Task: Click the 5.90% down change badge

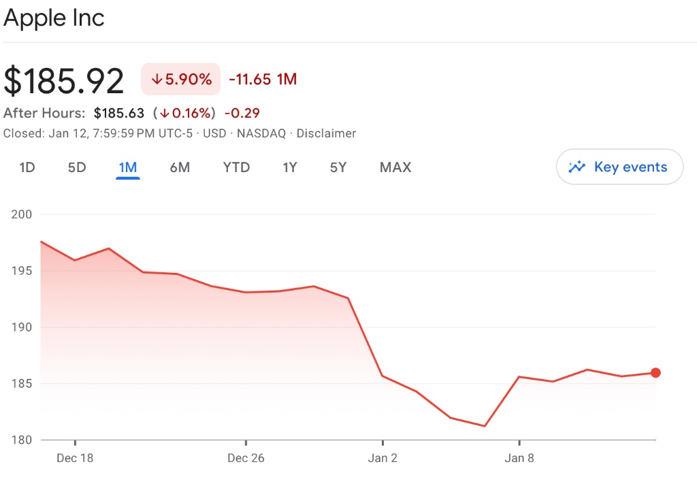Action: click(181, 79)
